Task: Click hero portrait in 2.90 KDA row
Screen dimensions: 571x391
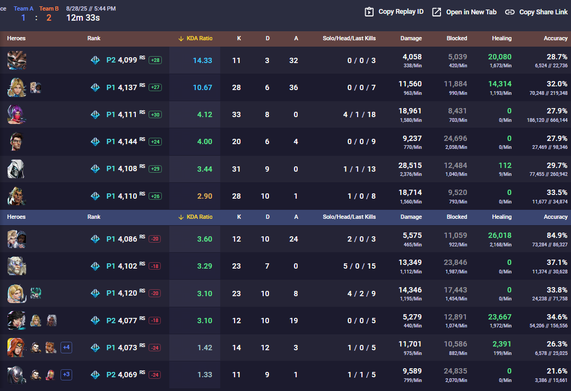Action: [x=17, y=196]
